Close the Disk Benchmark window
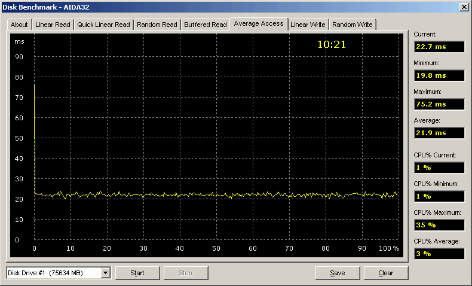 [x=464, y=7]
